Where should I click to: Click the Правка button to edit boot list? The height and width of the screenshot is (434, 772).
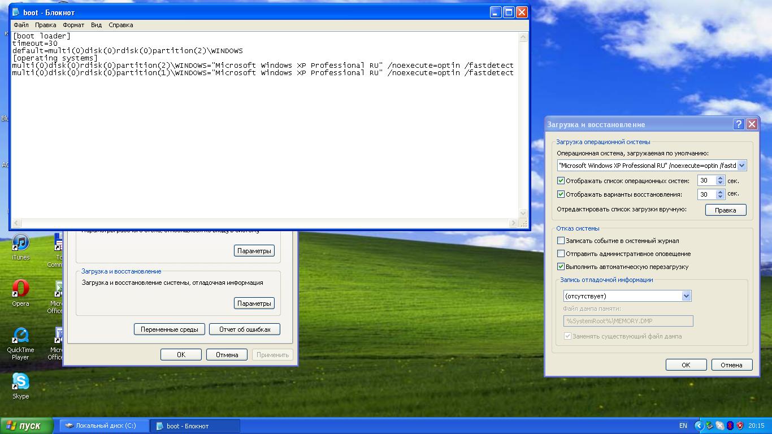coord(726,210)
